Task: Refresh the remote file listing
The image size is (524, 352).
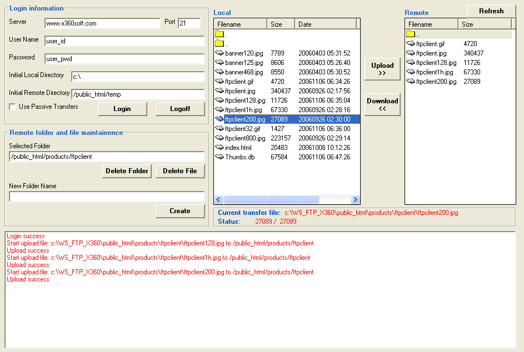Action: (x=491, y=11)
